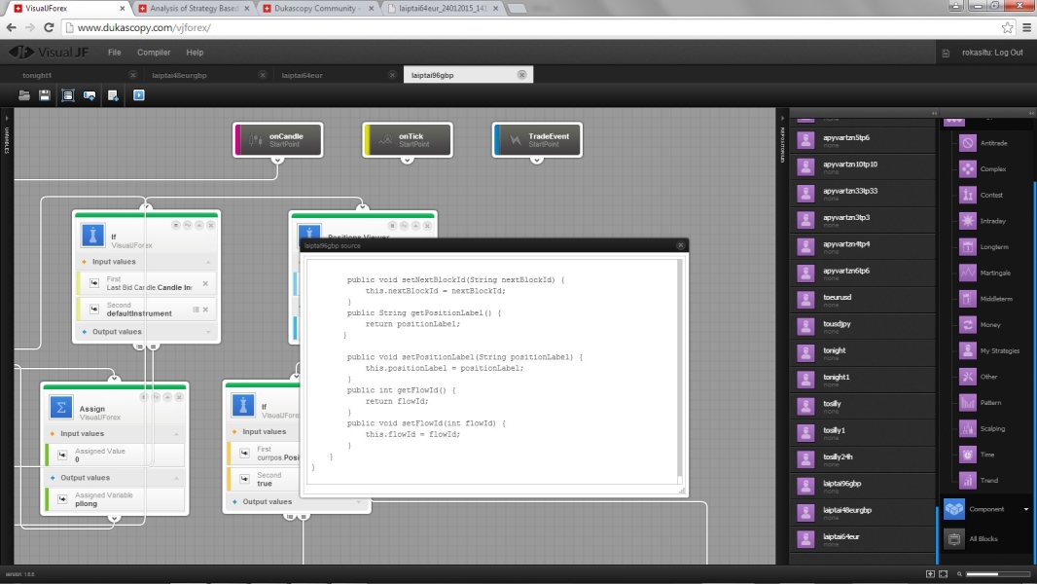Screen dimensions: 1037x584
Task: Expand Output values in lower If block
Action: [x=358, y=502]
